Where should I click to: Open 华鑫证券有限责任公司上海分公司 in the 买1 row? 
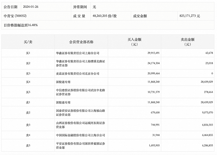tap(77, 53)
